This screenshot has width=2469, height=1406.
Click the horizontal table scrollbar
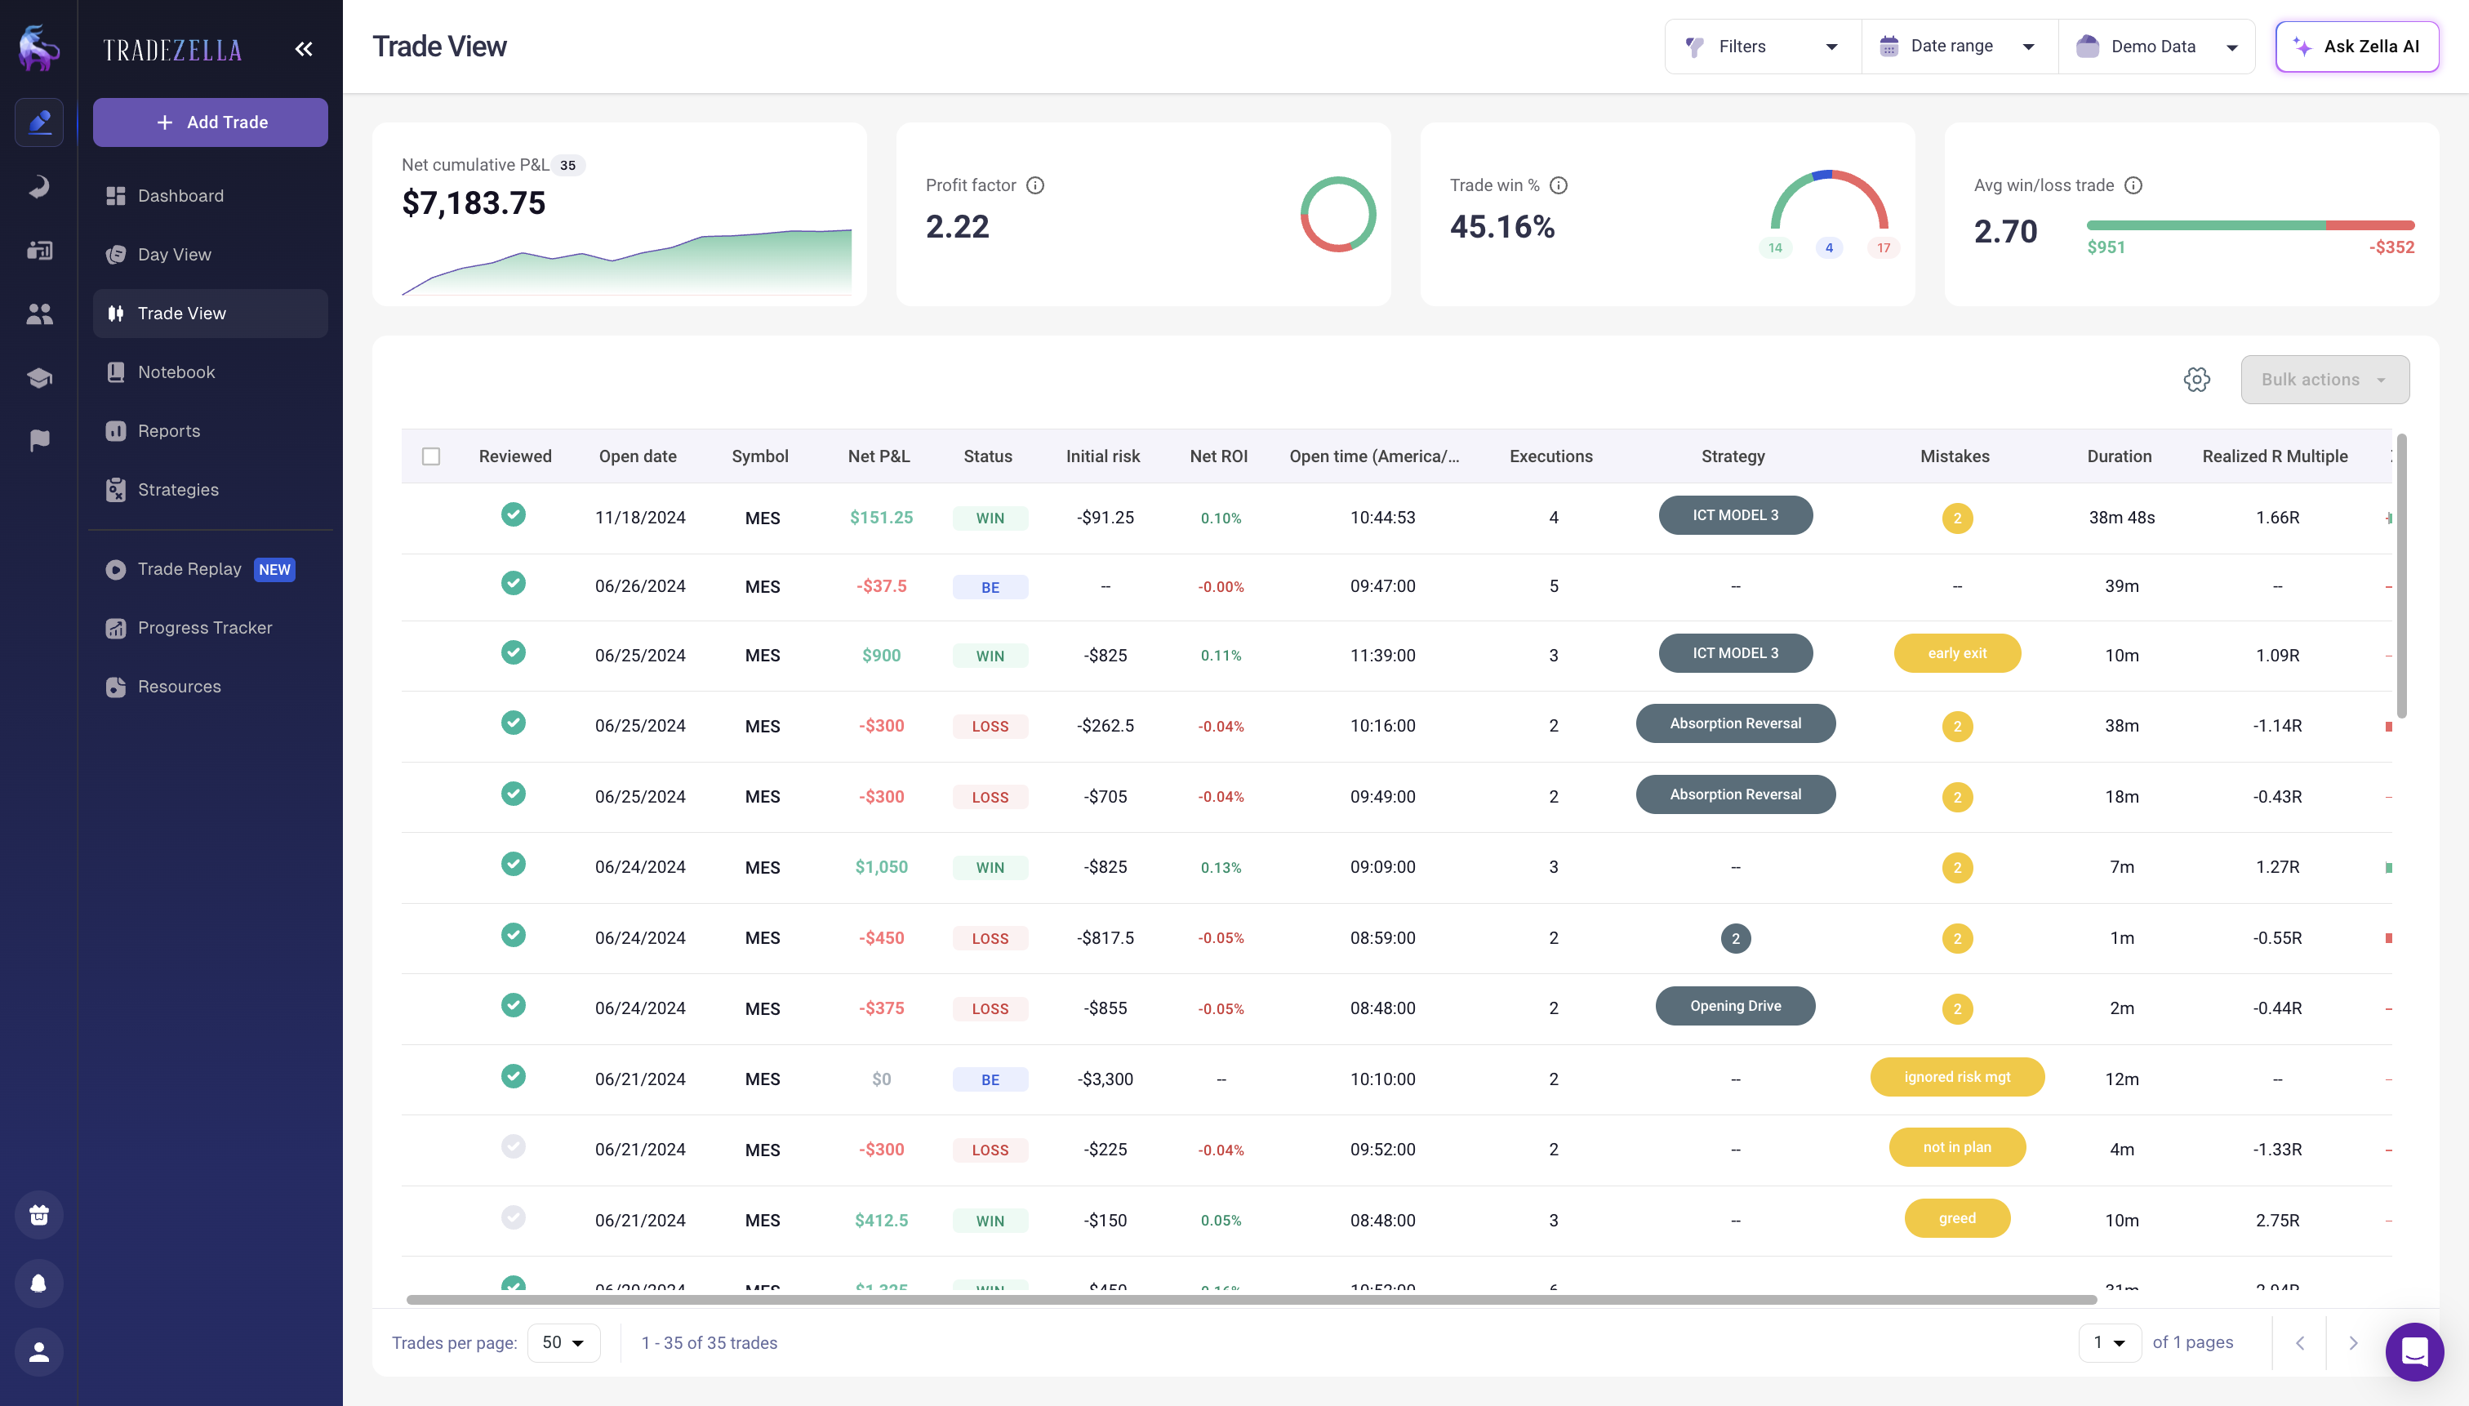coord(1251,1300)
